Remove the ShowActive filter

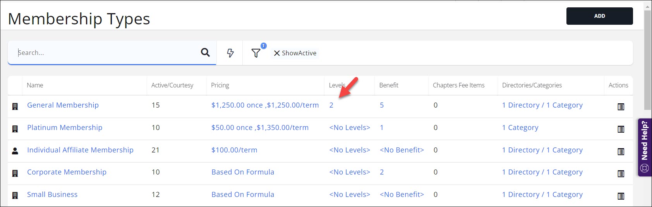pos(277,53)
